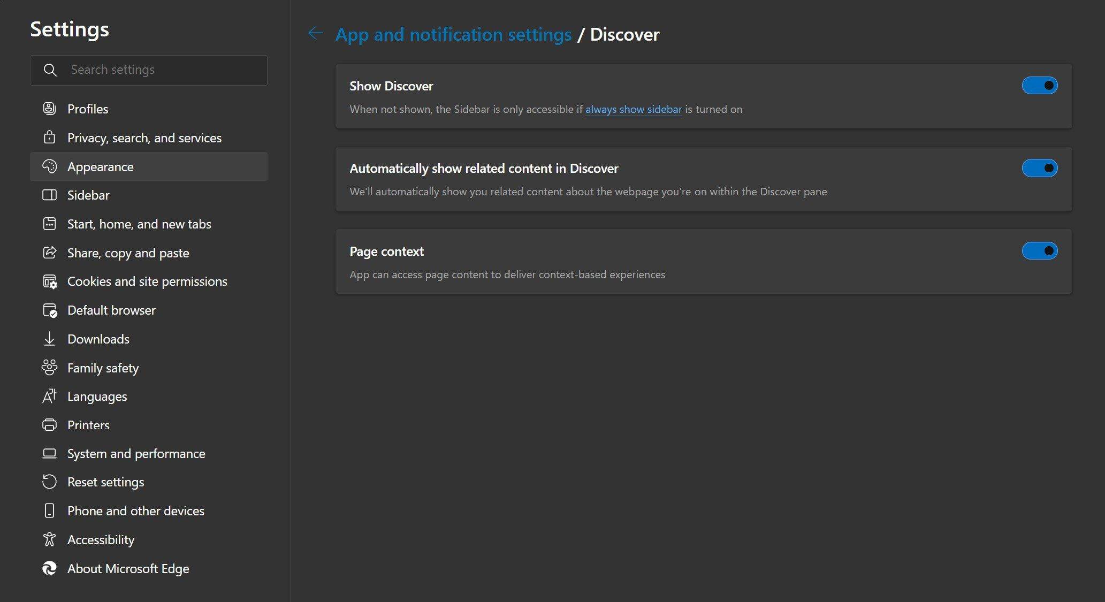The width and height of the screenshot is (1105, 602).
Task: Toggle off Show Discover
Action: click(1038, 85)
